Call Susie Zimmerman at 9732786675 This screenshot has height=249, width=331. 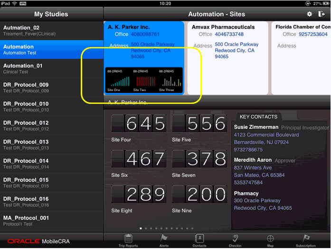(248, 150)
